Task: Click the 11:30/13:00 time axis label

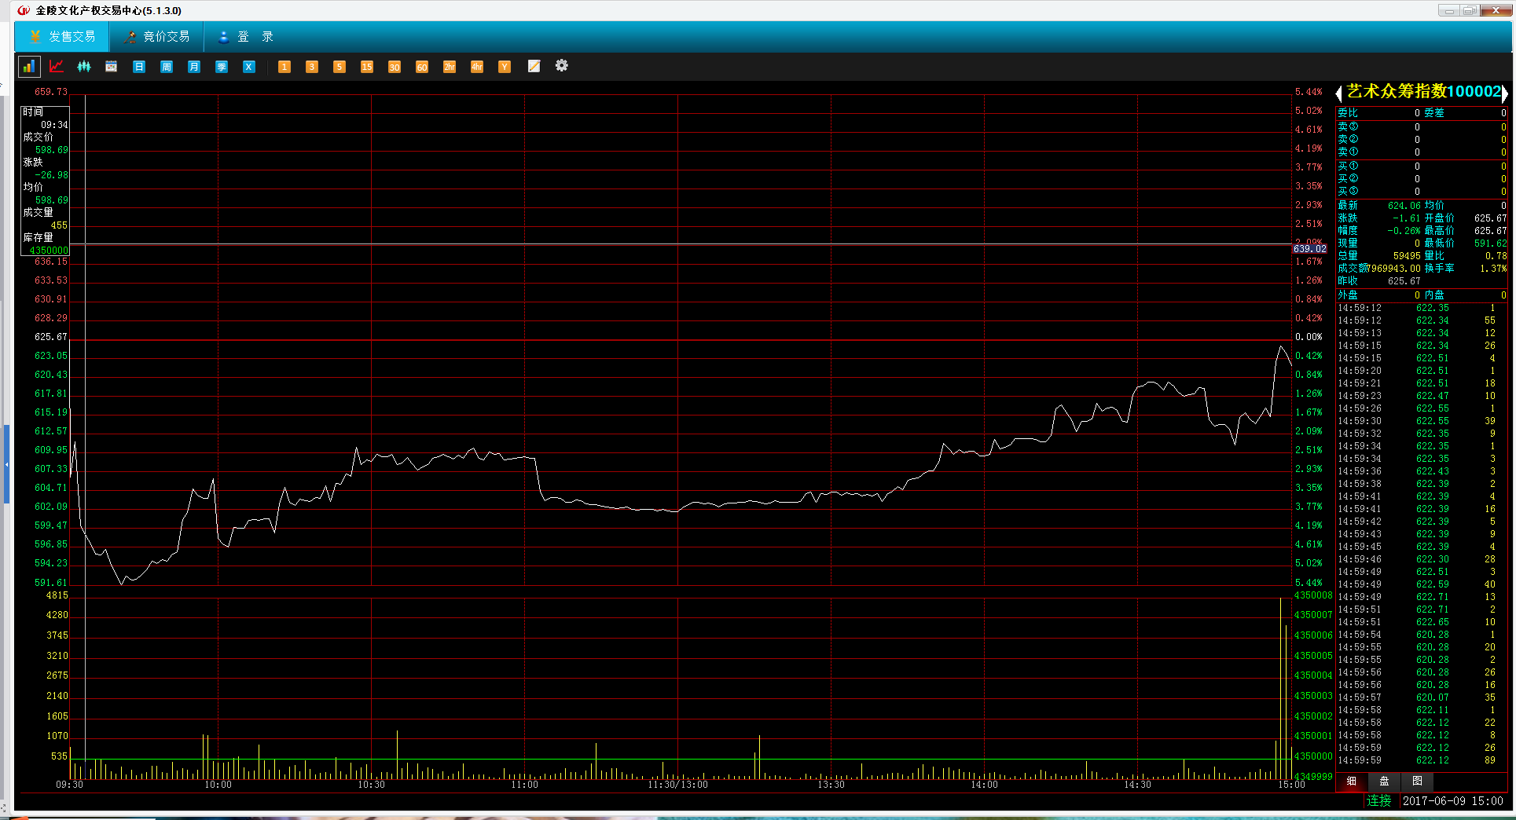Action: click(677, 785)
